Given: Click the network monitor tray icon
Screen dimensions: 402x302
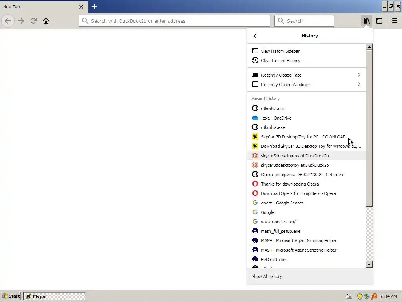Looking at the screenshot, I should click(x=367, y=296).
